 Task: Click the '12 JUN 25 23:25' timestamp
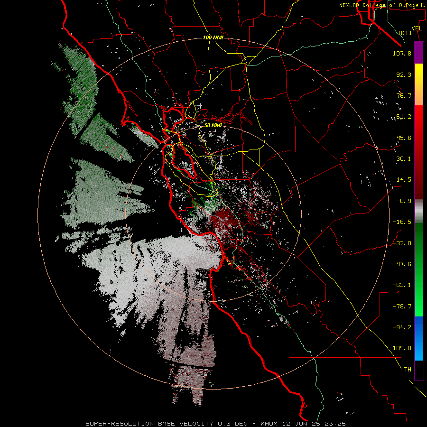[x=315, y=424]
